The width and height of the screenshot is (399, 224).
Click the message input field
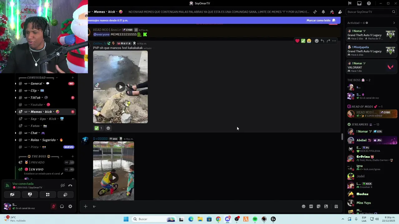(x=195, y=206)
